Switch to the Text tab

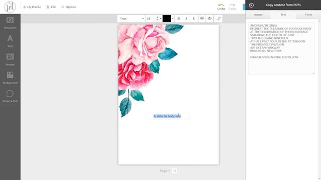[283, 14]
